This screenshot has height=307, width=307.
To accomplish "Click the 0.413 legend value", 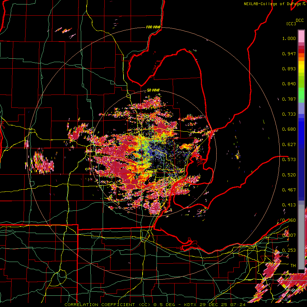I will tap(289, 205).
